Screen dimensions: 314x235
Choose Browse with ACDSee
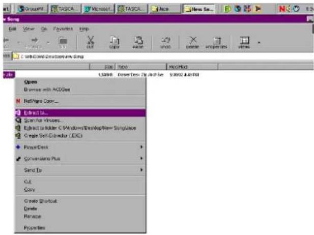[x=47, y=90]
